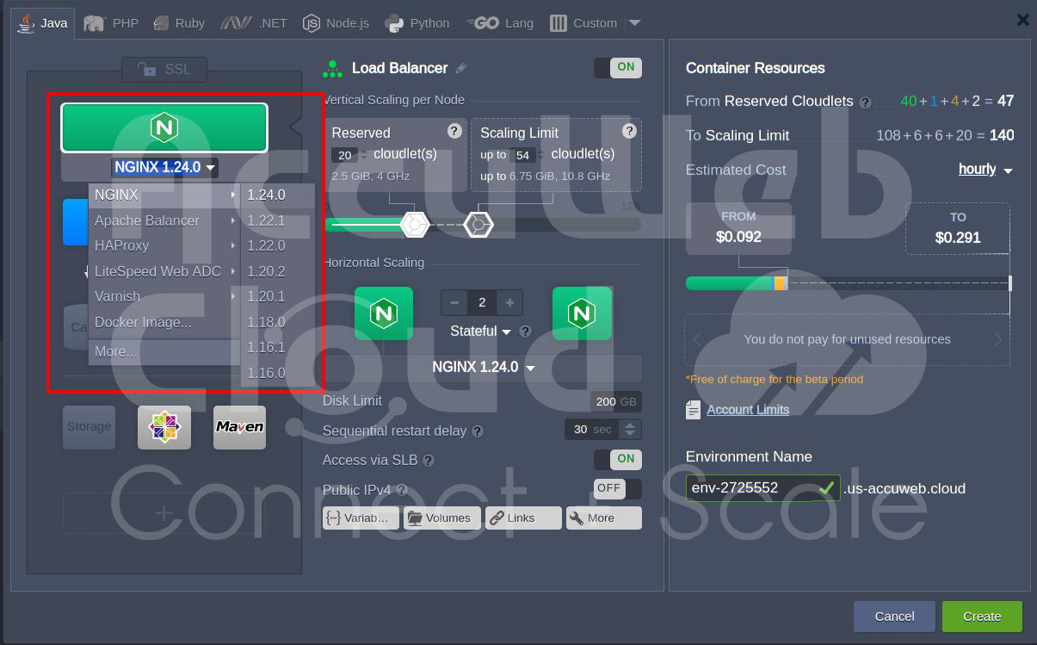The image size is (1037, 645).
Task: Enable the Public IPv4 switch
Action: point(618,488)
